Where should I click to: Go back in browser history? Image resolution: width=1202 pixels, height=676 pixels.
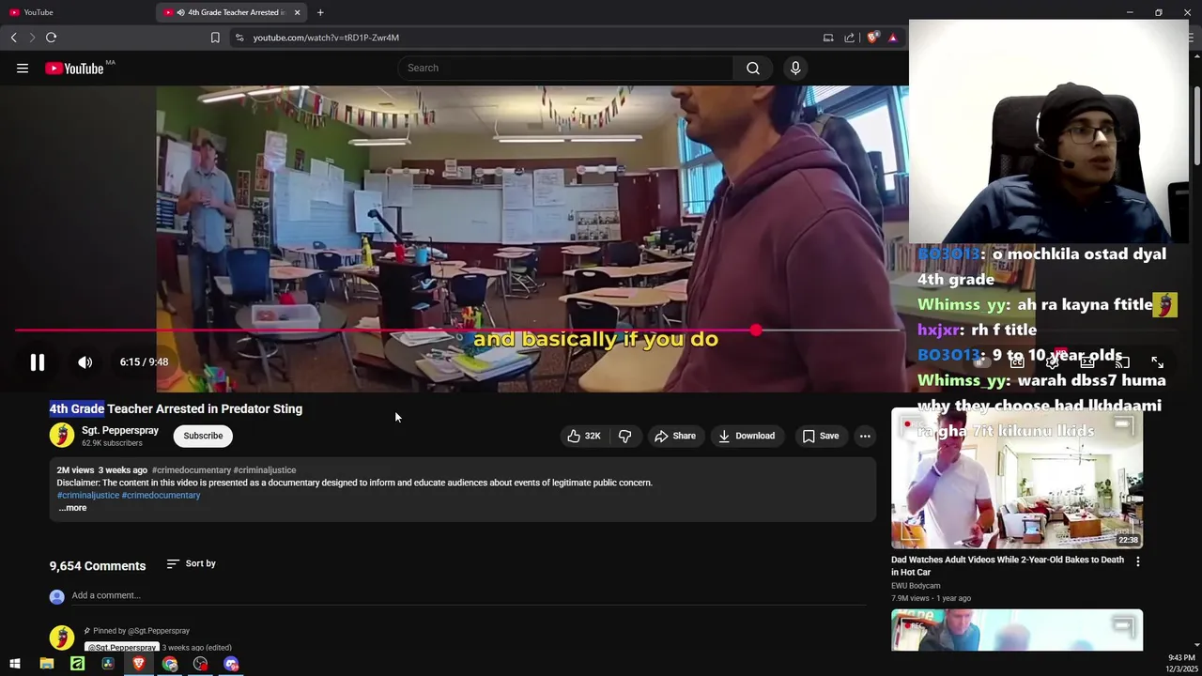[13, 38]
